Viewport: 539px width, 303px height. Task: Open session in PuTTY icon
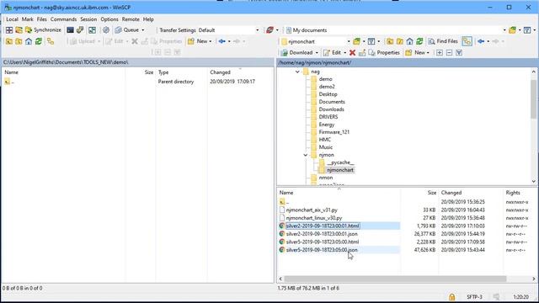(80, 30)
